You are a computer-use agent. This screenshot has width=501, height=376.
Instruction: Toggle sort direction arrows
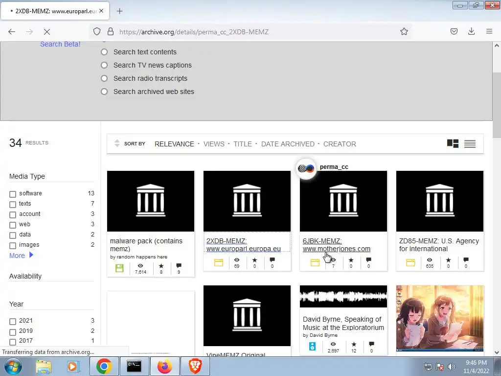click(117, 143)
